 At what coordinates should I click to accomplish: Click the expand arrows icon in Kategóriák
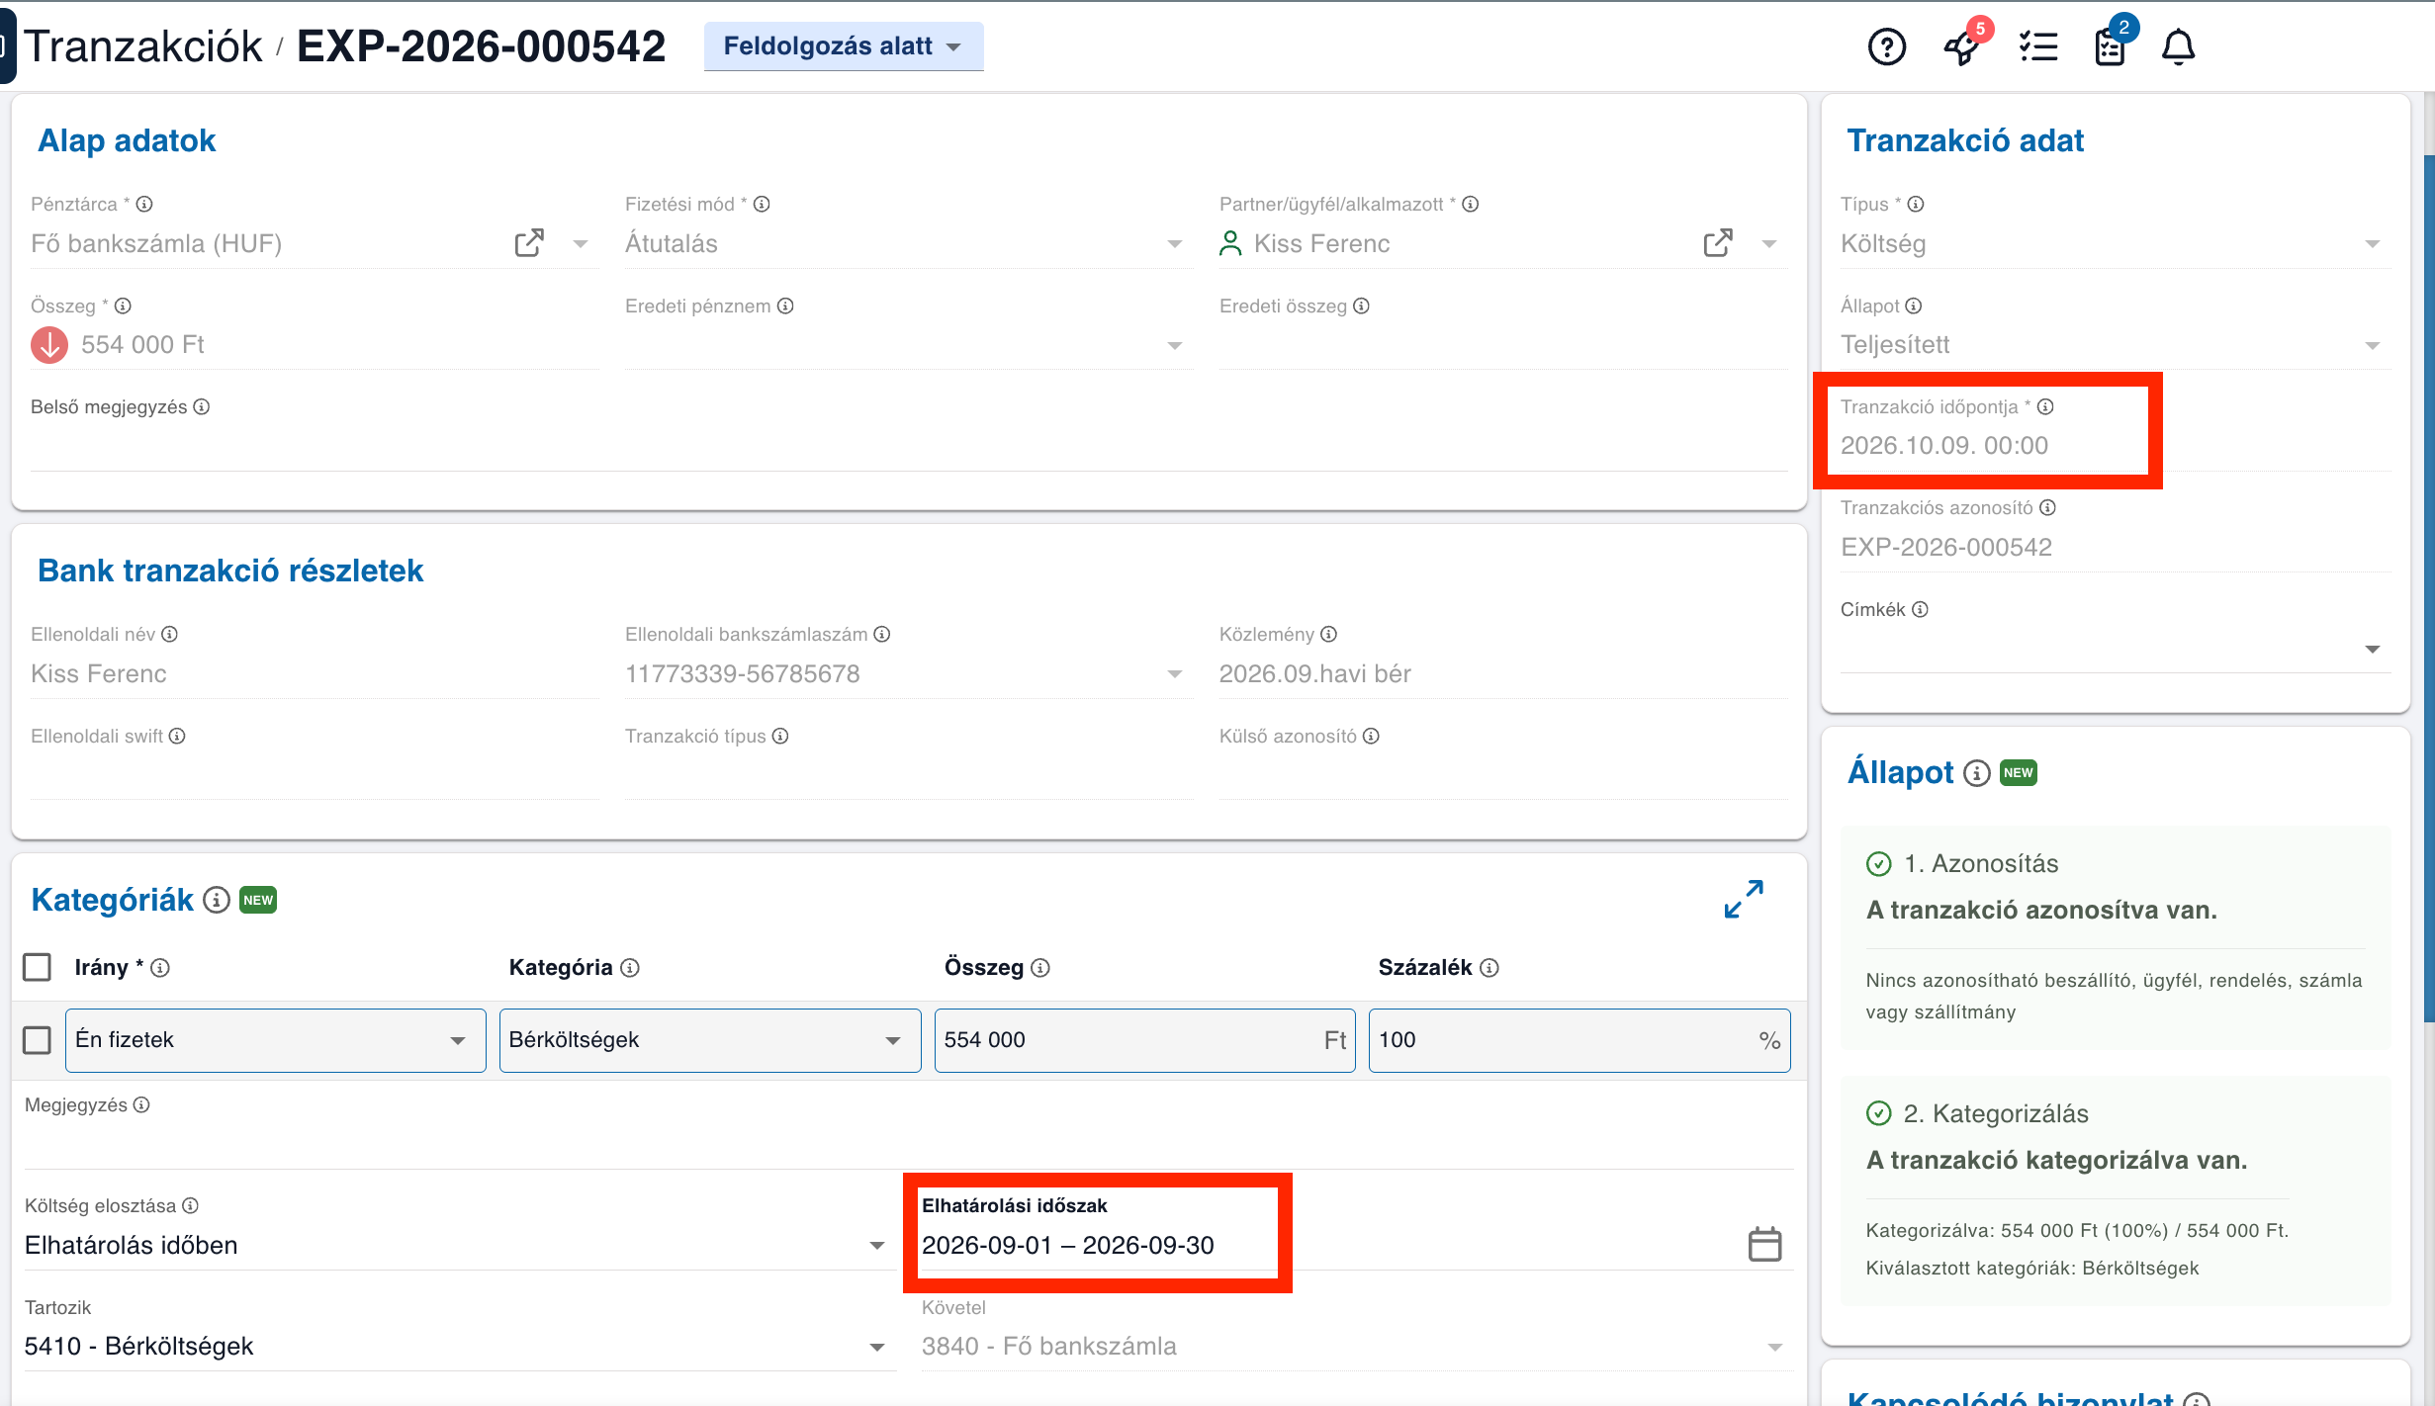click(x=1744, y=899)
